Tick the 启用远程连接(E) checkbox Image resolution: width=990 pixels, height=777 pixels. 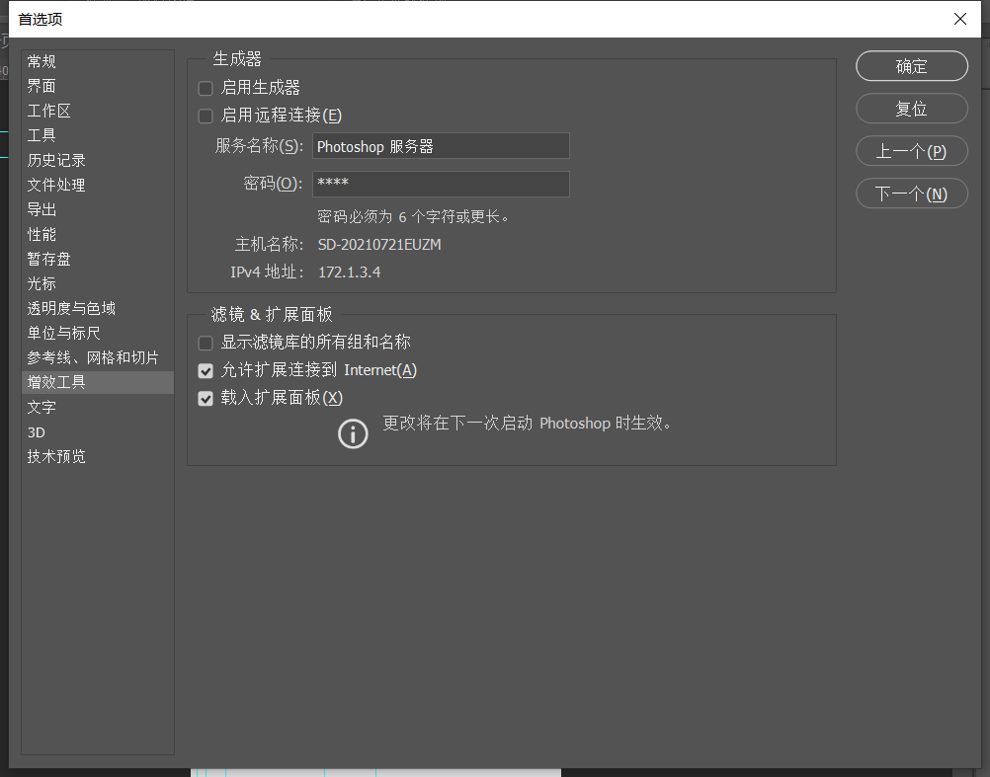(206, 116)
